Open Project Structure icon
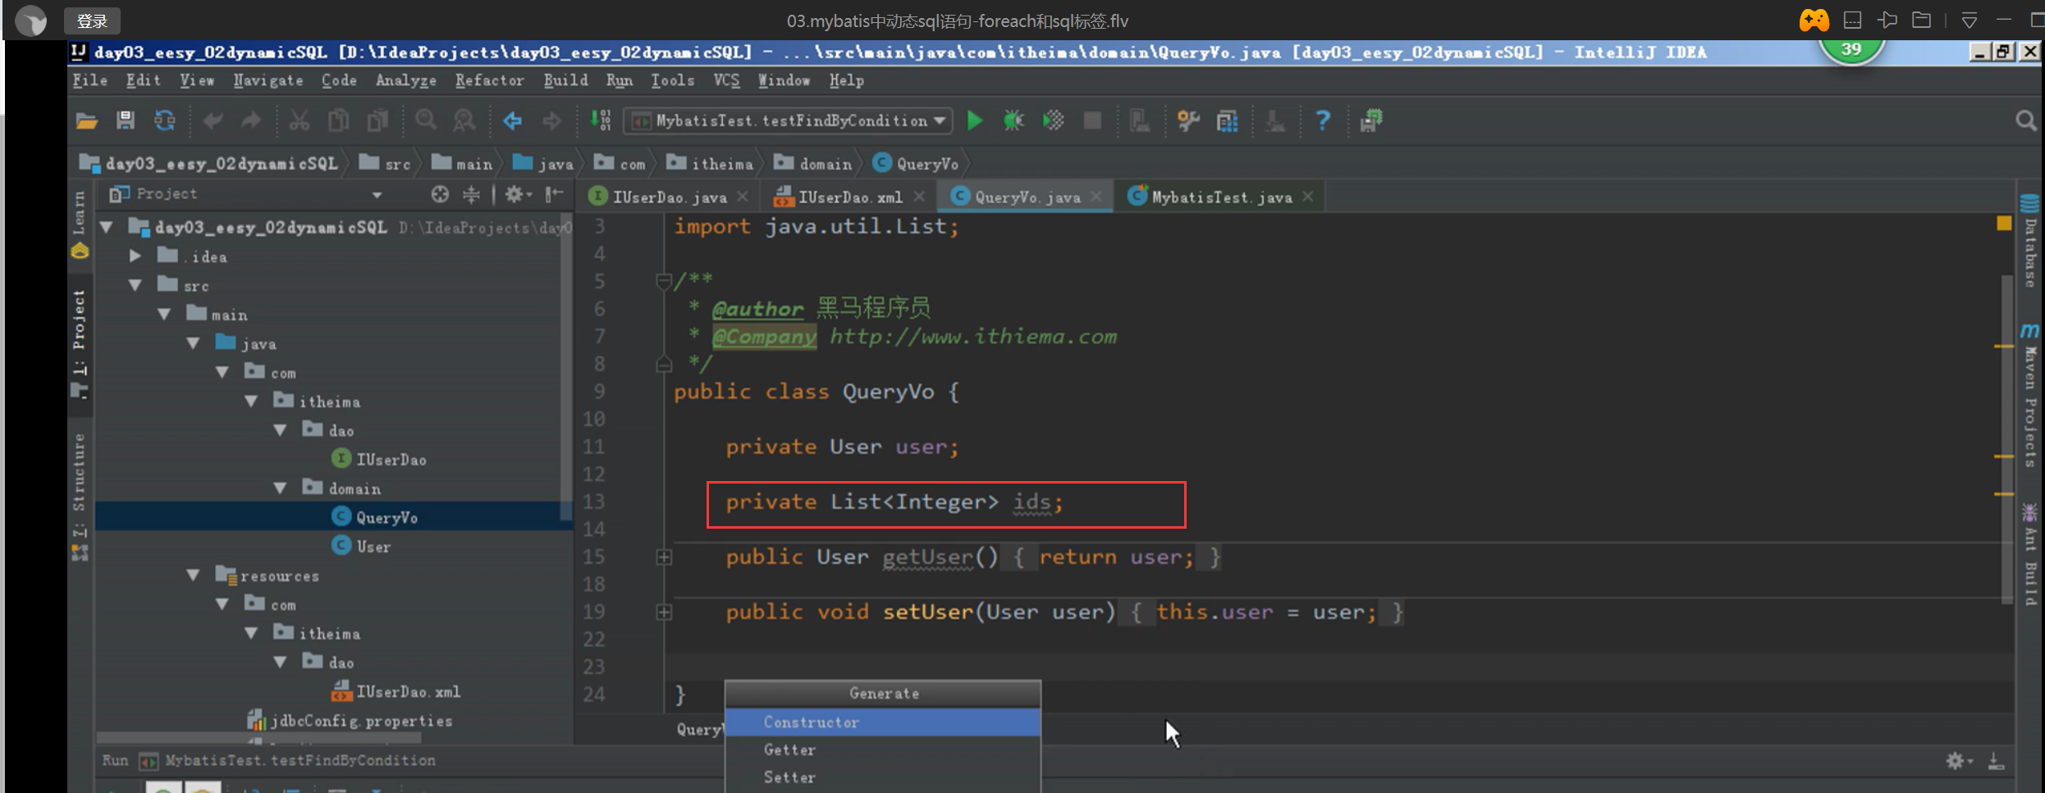Viewport: 2045px width, 793px height. coord(1228,121)
